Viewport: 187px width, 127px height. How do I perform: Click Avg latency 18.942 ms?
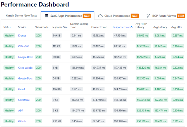pos(160,46)
